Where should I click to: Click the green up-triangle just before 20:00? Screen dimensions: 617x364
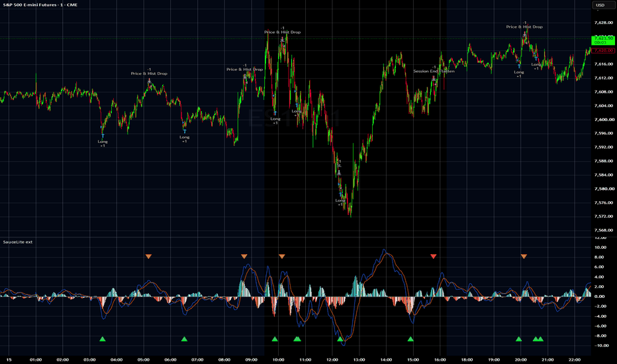click(518, 339)
